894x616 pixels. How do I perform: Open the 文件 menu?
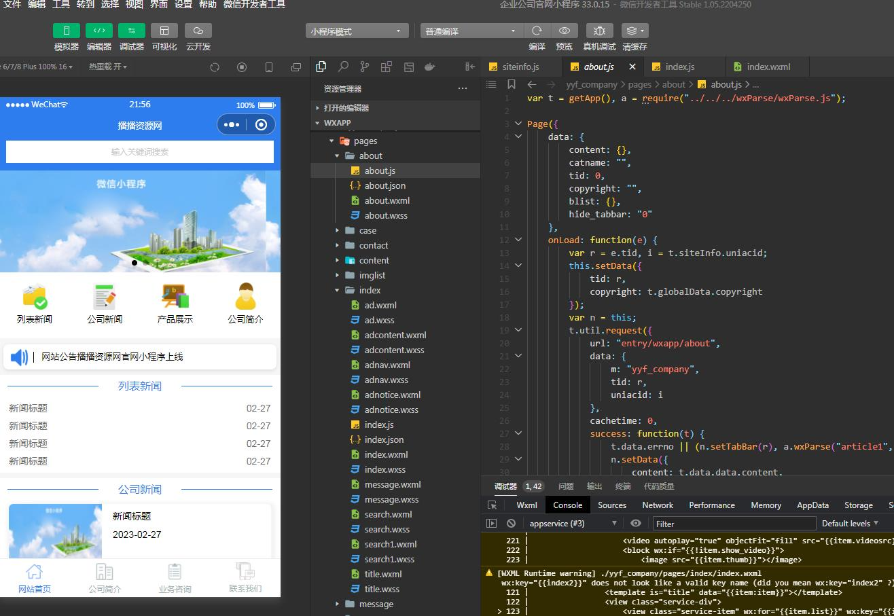(12, 5)
